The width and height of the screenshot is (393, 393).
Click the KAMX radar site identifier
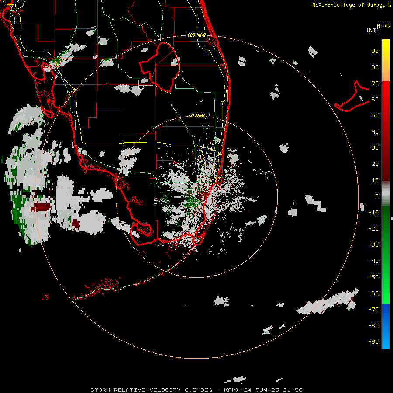tap(232, 390)
